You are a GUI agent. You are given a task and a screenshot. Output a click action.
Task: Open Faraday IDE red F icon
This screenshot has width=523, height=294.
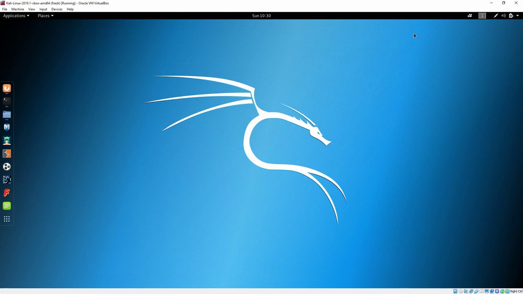pyautogui.click(x=7, y=193)
